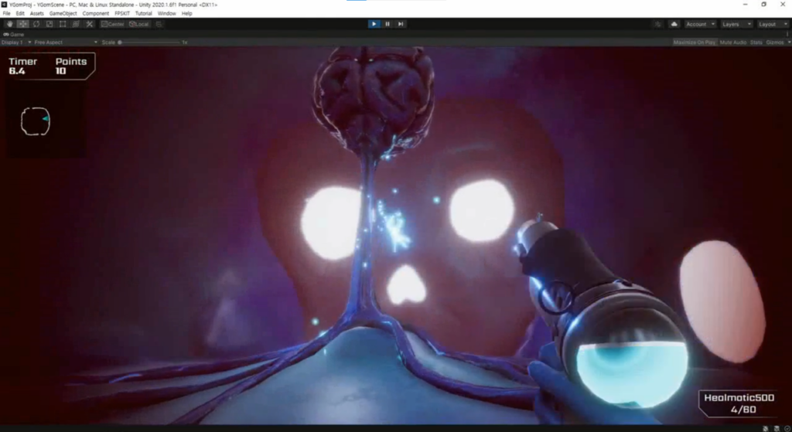Toggle Maximize On Play
Viewport: 792px width, 432px height.
point(694,43)
